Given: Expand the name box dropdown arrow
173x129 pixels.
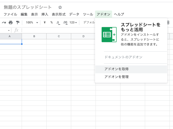Looking at the screenshot, I should pyautogui.click(x=9, y=30).
